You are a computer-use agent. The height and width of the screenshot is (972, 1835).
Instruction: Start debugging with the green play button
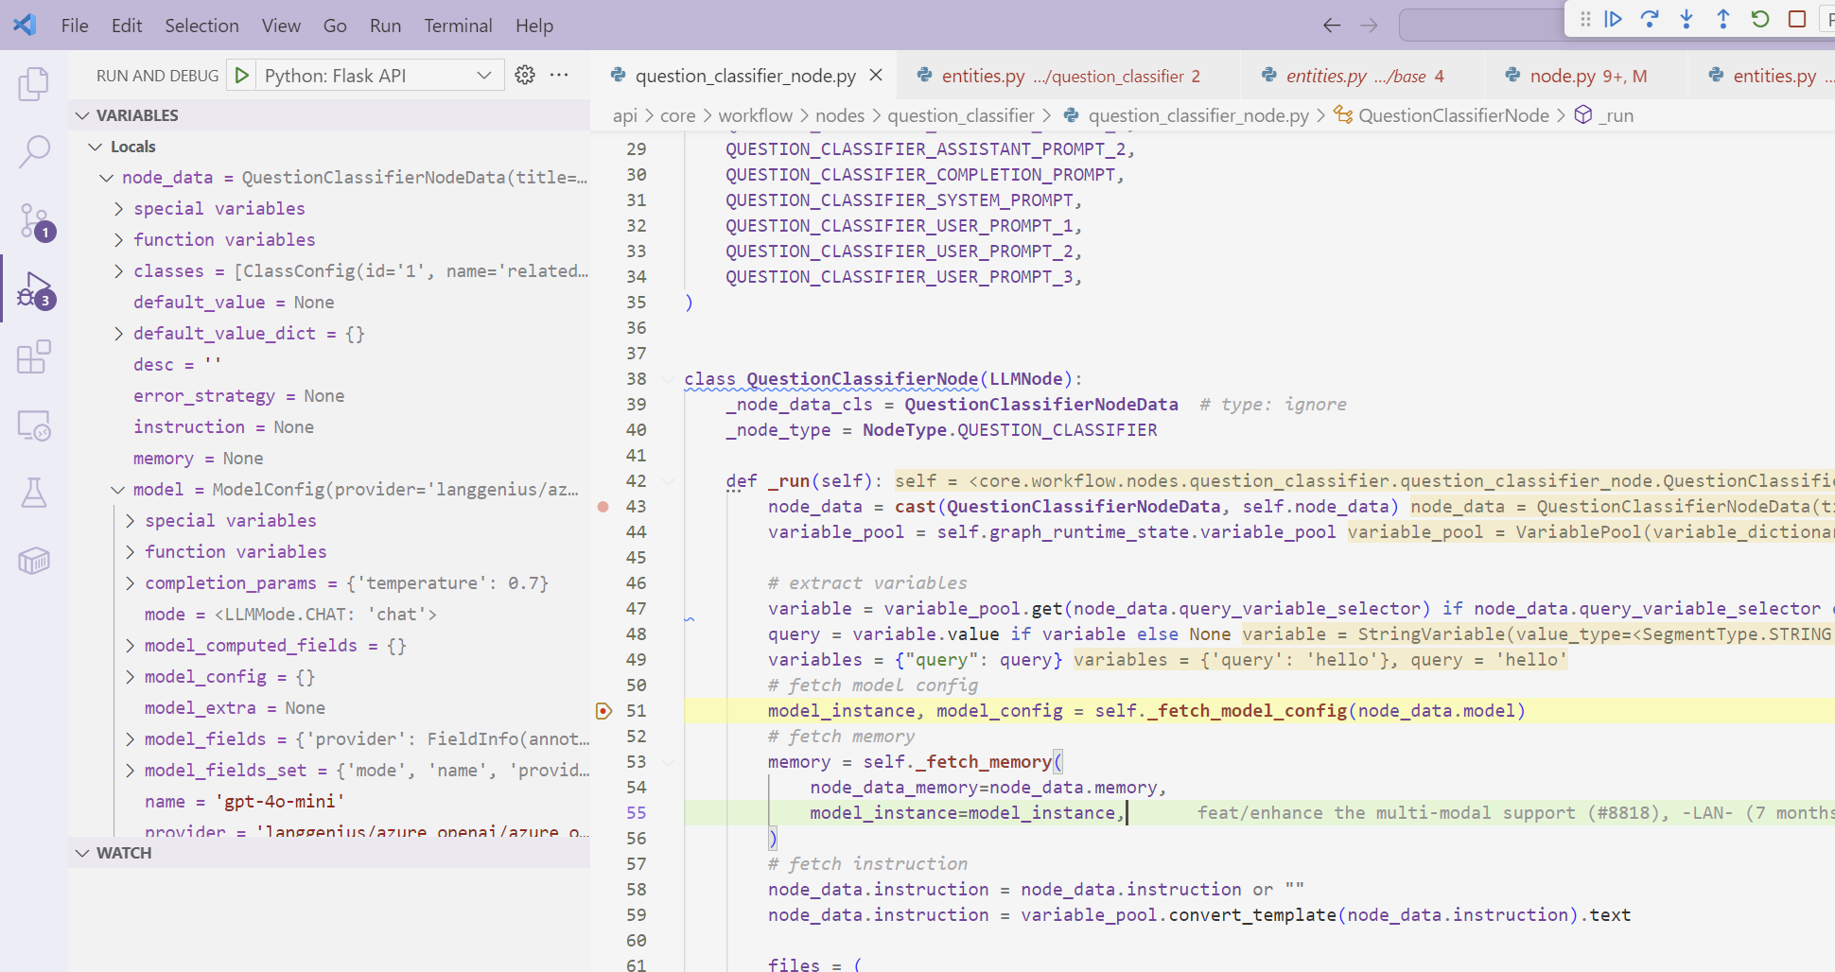click(242, 76)
